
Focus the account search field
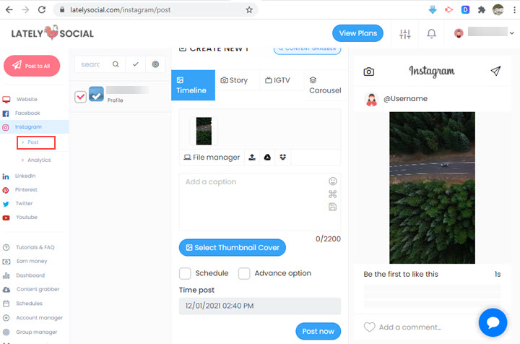pyautogui.click(x=91, y=64)
